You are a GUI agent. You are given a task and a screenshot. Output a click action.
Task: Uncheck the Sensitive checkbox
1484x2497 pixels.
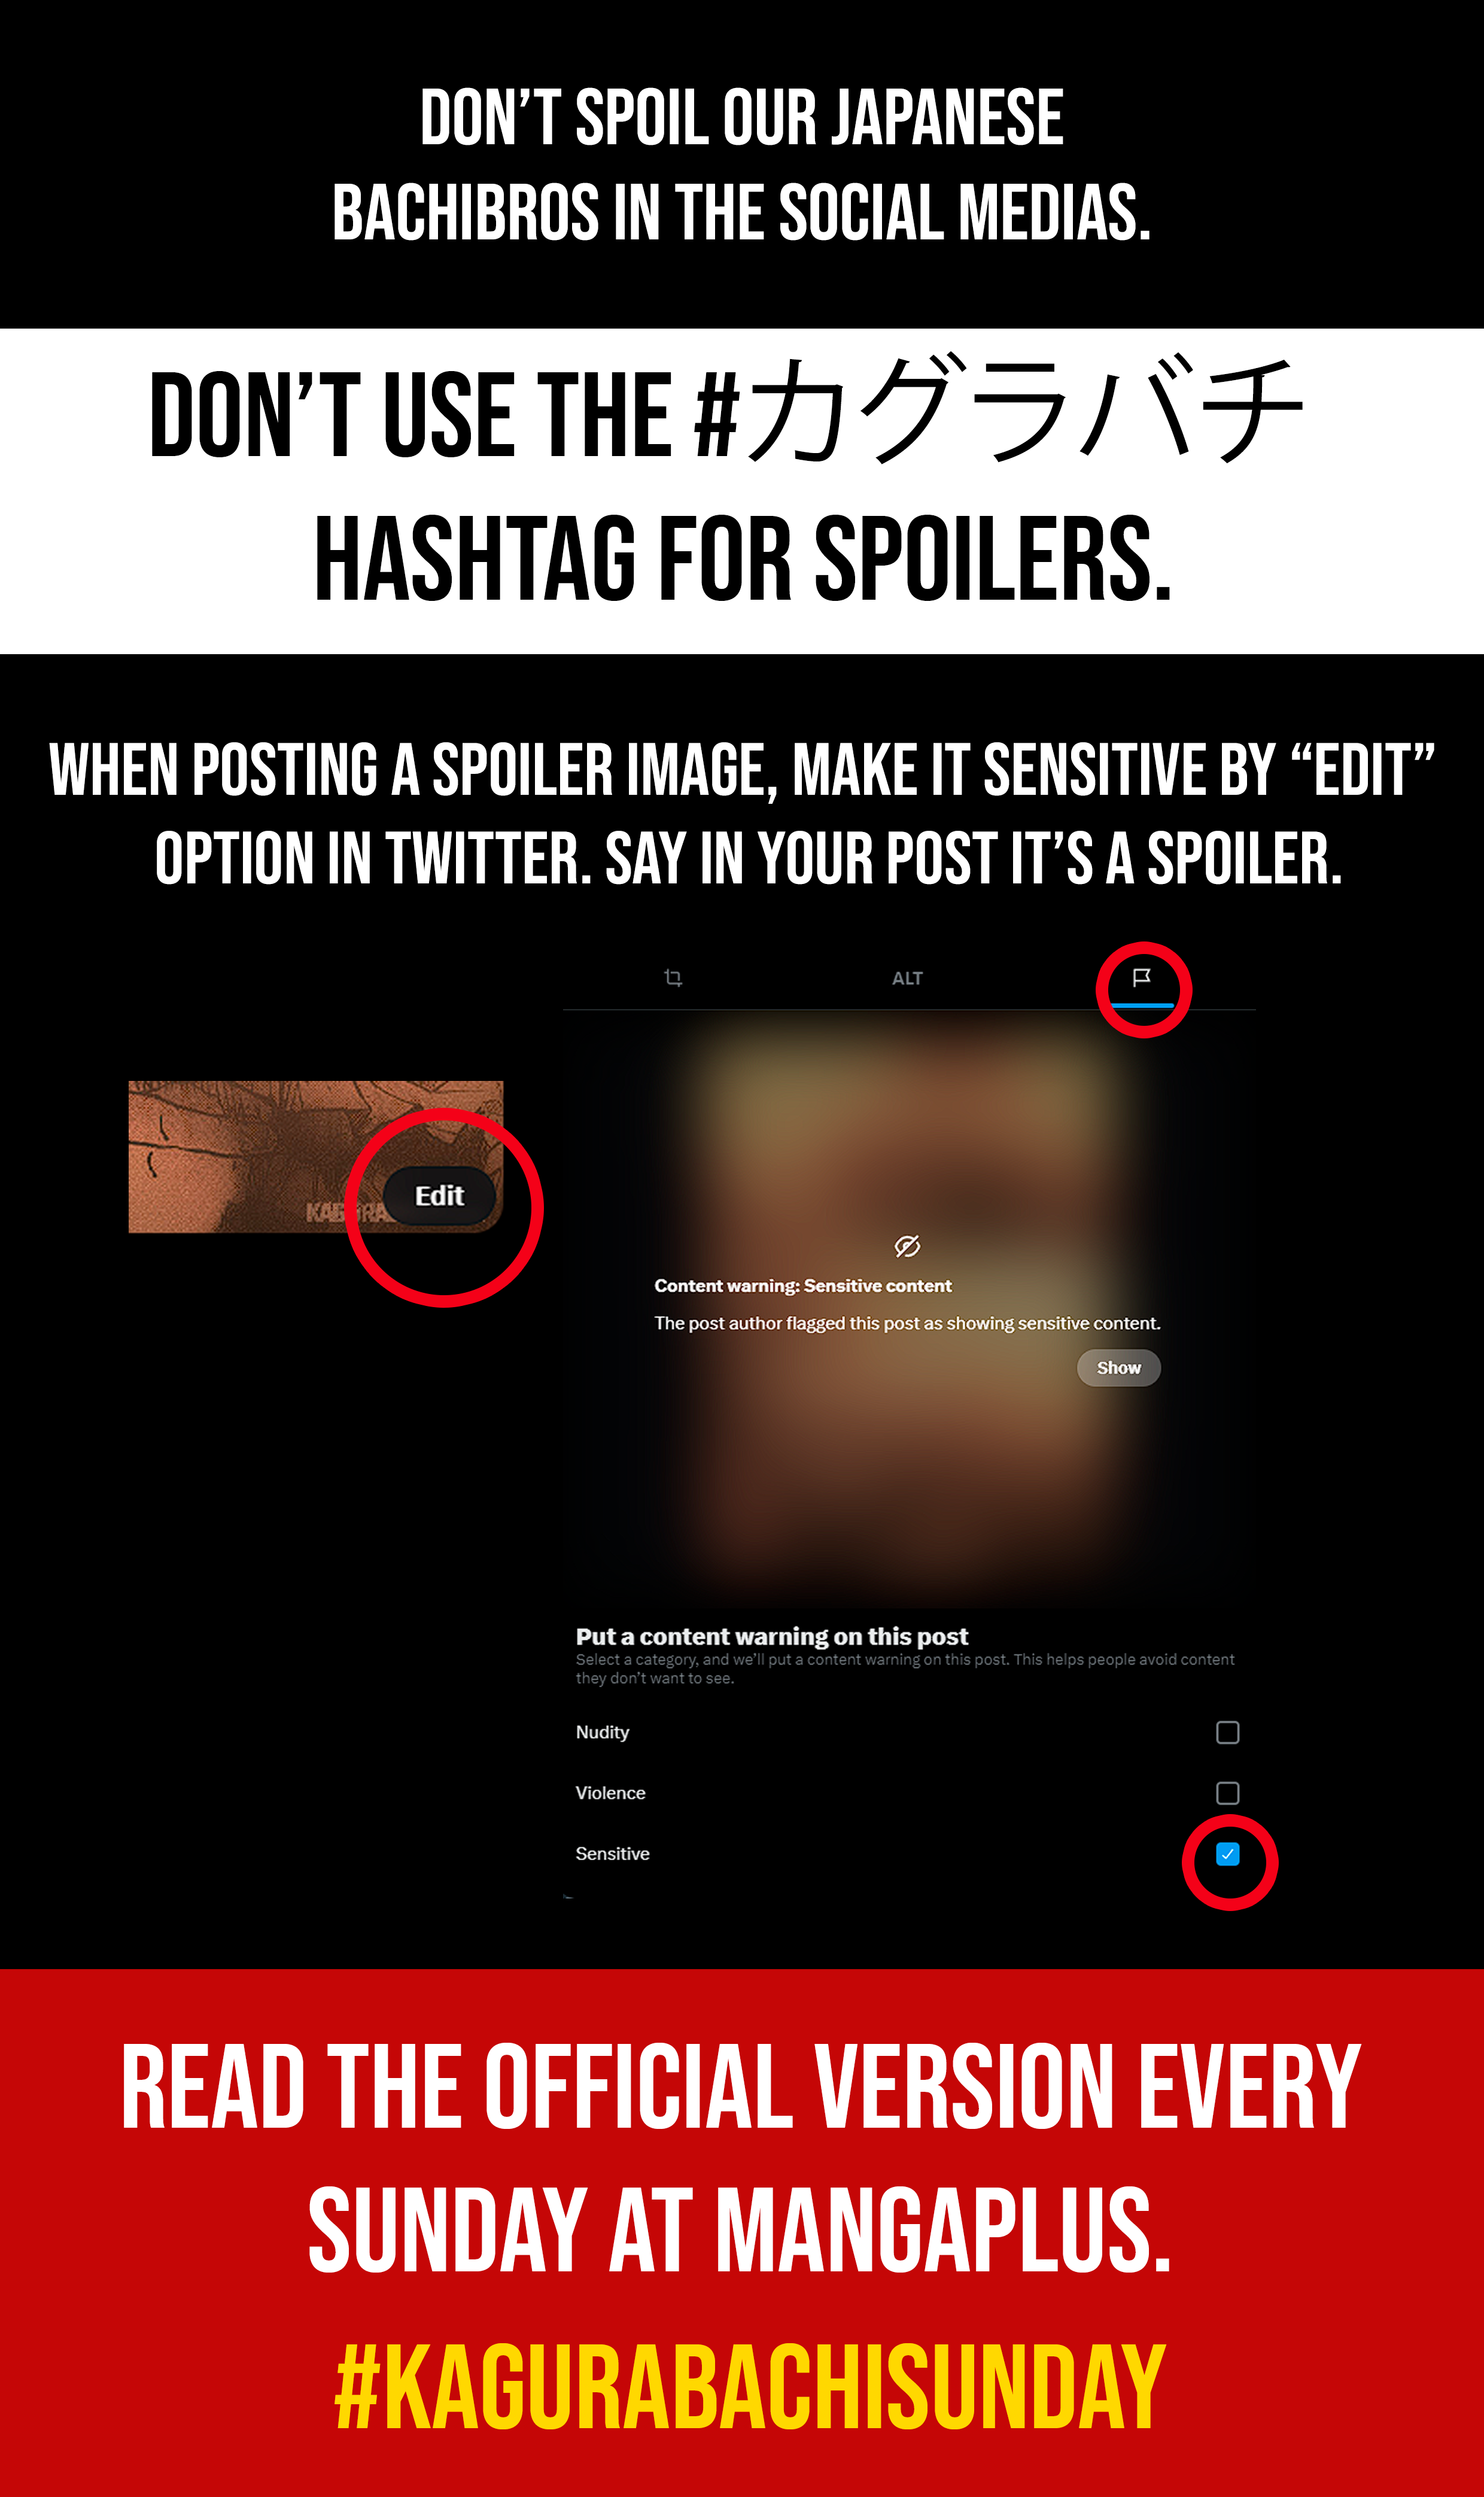tap(1227, 1854)
